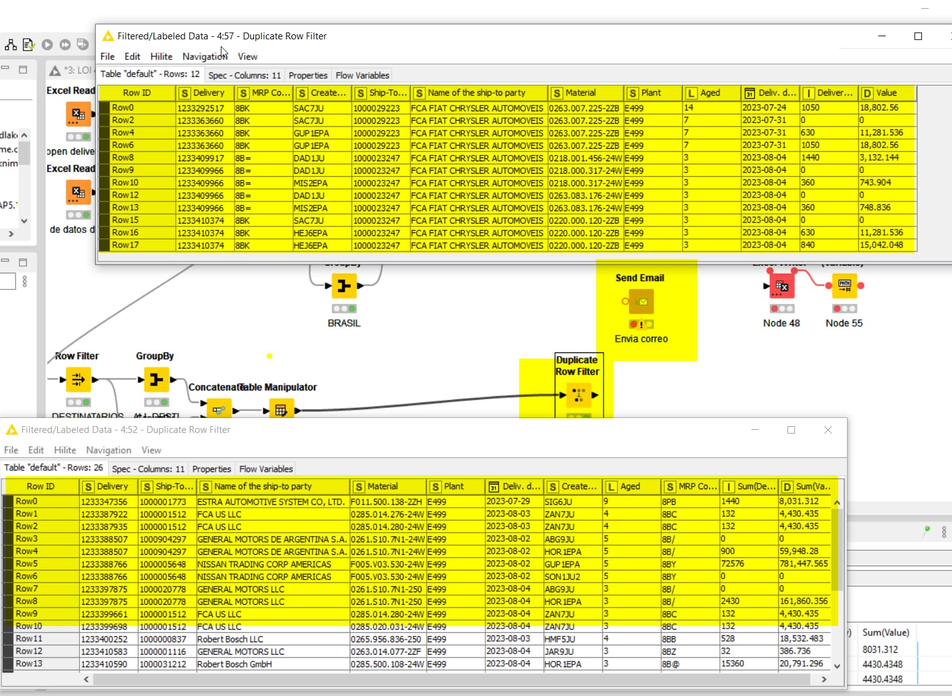Click the document with green checkmark toolbar icon
This screenshot has height=696, width=952.
28,44
